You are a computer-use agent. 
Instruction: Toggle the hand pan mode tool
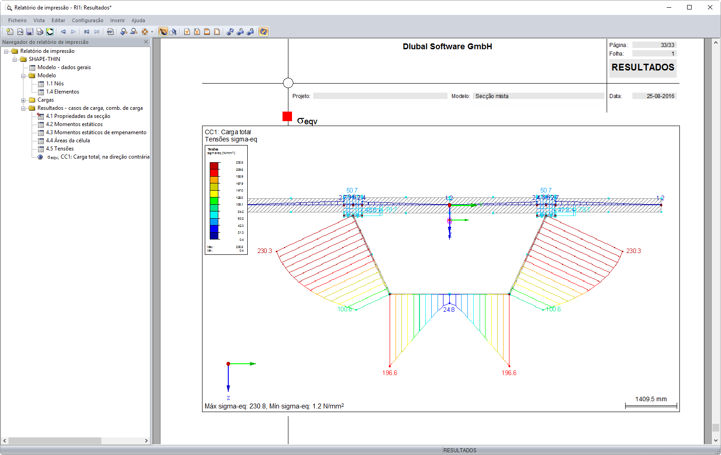point(163,32)
